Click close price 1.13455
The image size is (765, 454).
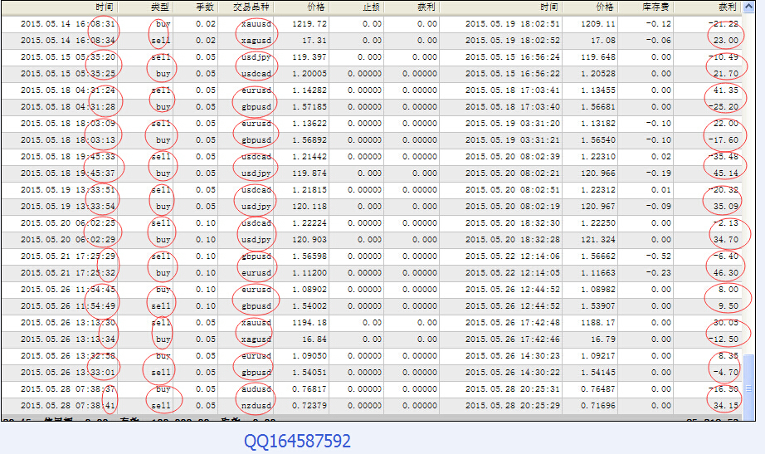coord(598,90)
